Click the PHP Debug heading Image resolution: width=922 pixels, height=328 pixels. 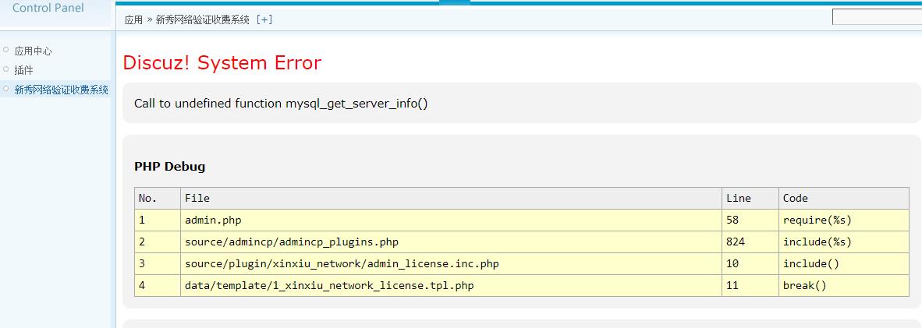(x=170, y=167)
